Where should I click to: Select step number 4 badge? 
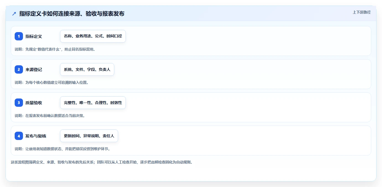pos(19,136)
